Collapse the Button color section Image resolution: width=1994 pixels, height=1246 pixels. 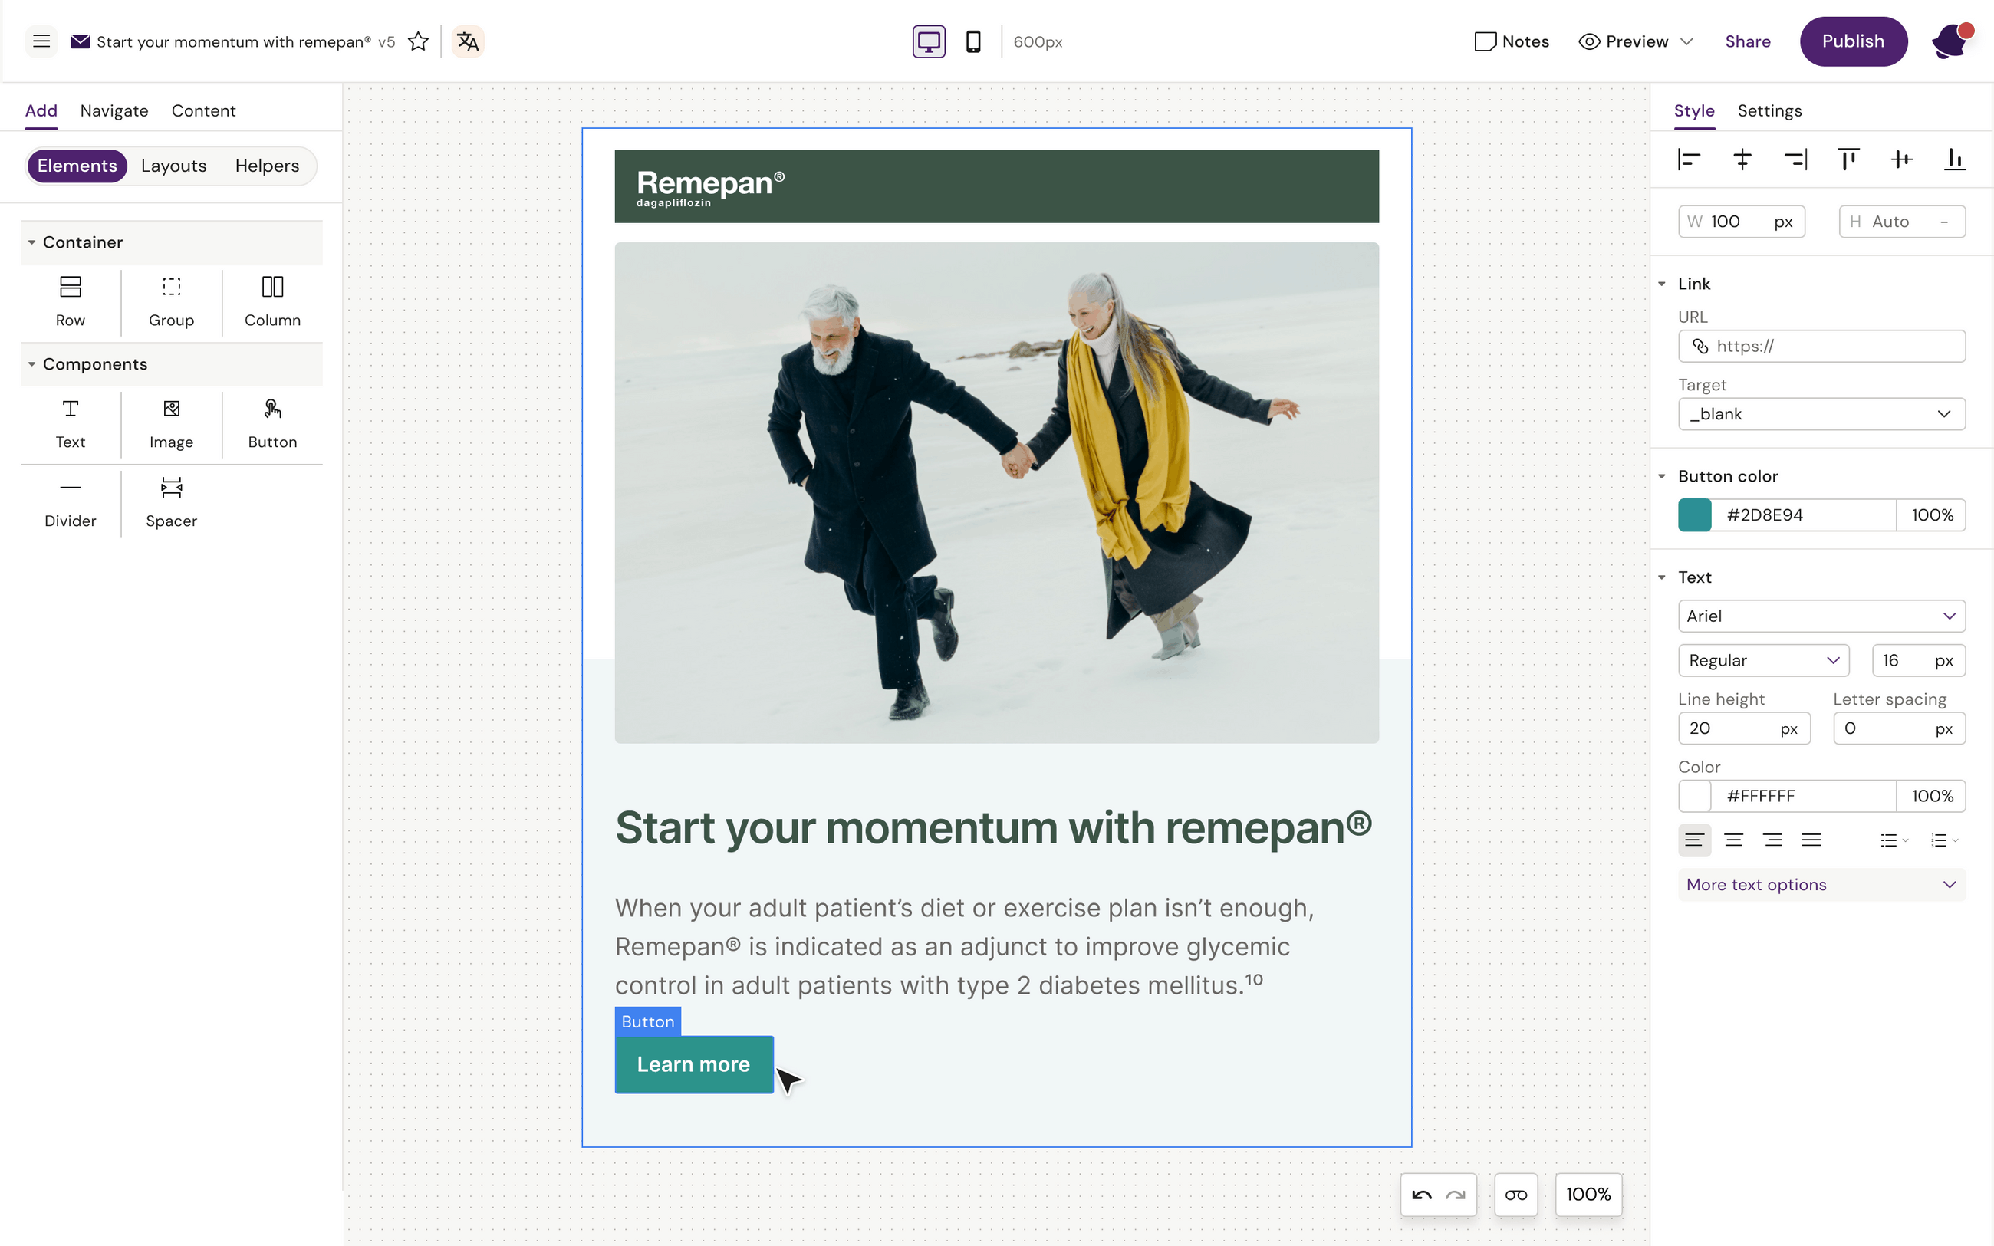tap(1662, 476)
